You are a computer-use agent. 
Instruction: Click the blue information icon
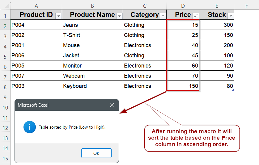point(30,127)
